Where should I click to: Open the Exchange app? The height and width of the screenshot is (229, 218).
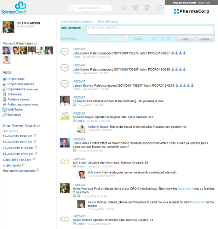coord(14,115)
